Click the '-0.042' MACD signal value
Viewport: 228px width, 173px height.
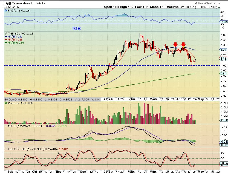[50, 126]
